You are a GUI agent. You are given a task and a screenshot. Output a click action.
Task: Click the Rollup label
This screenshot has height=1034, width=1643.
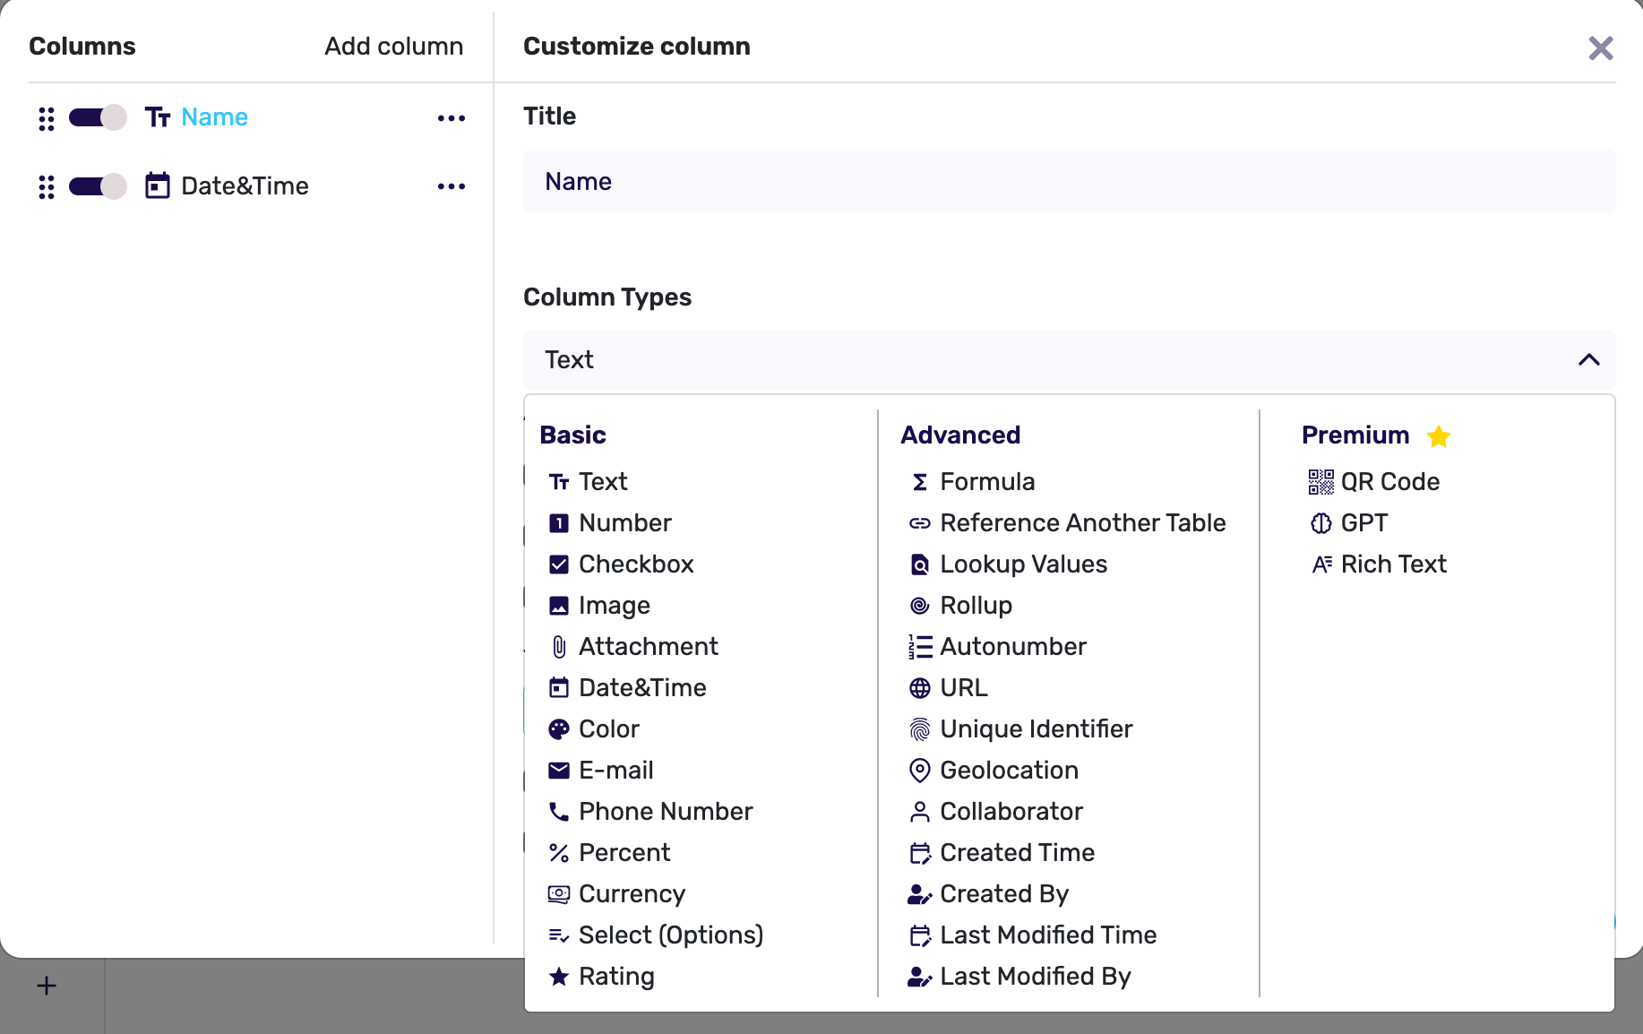[x=976, y=606]
